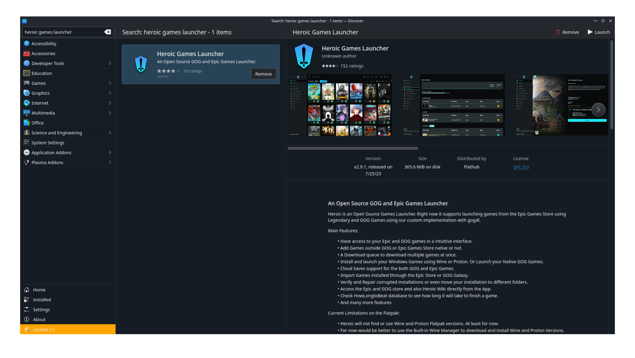Open the Multimedia category
The image size is (635, 358).
click(x=43, y=113)
